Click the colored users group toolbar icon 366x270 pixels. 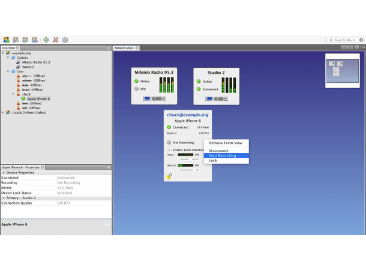pos(7,40)
